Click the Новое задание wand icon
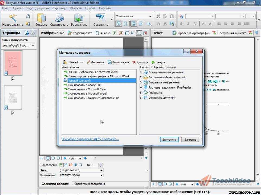This screenshot has height=195, width=261. click(x=12, y=18)
